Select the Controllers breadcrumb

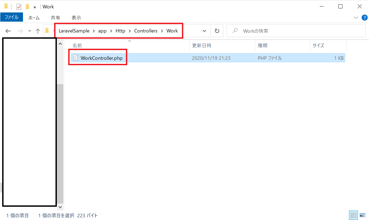point(146,31)
